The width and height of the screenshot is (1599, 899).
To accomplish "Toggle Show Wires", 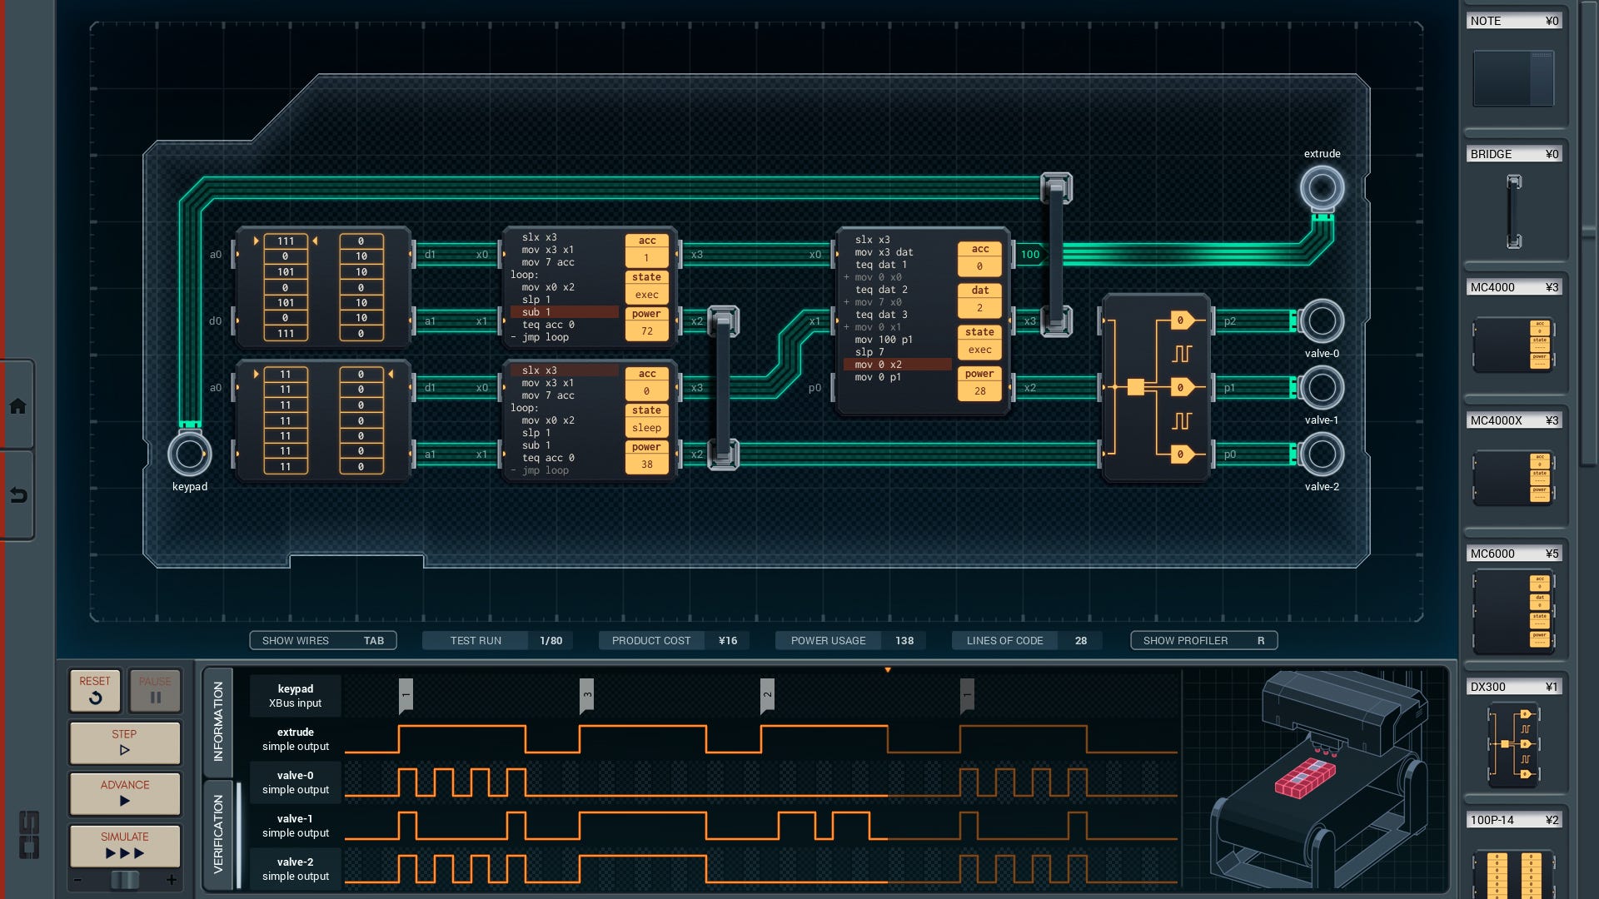I will click(x=323, y=640).
